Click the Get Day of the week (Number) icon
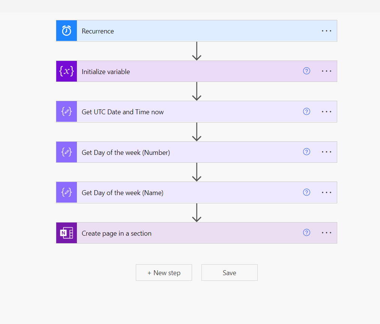 click(x=66, y=152)
